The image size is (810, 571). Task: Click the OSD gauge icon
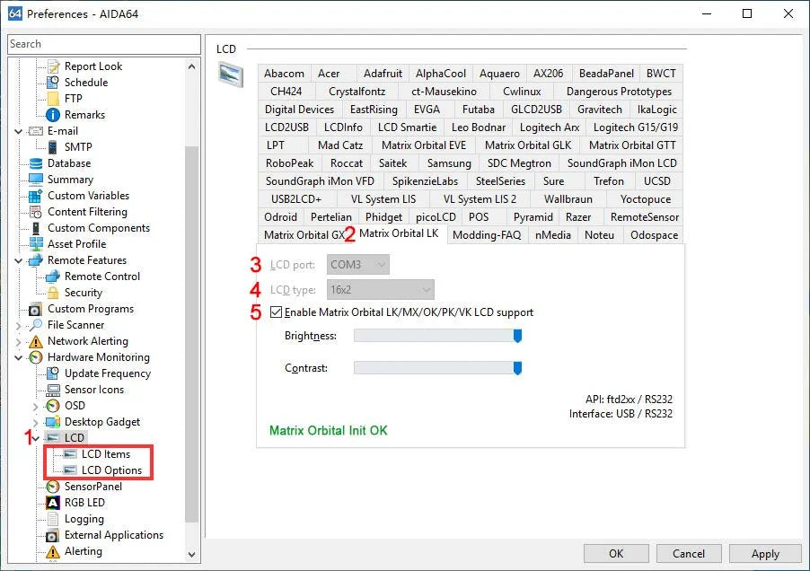coord(53,406)
